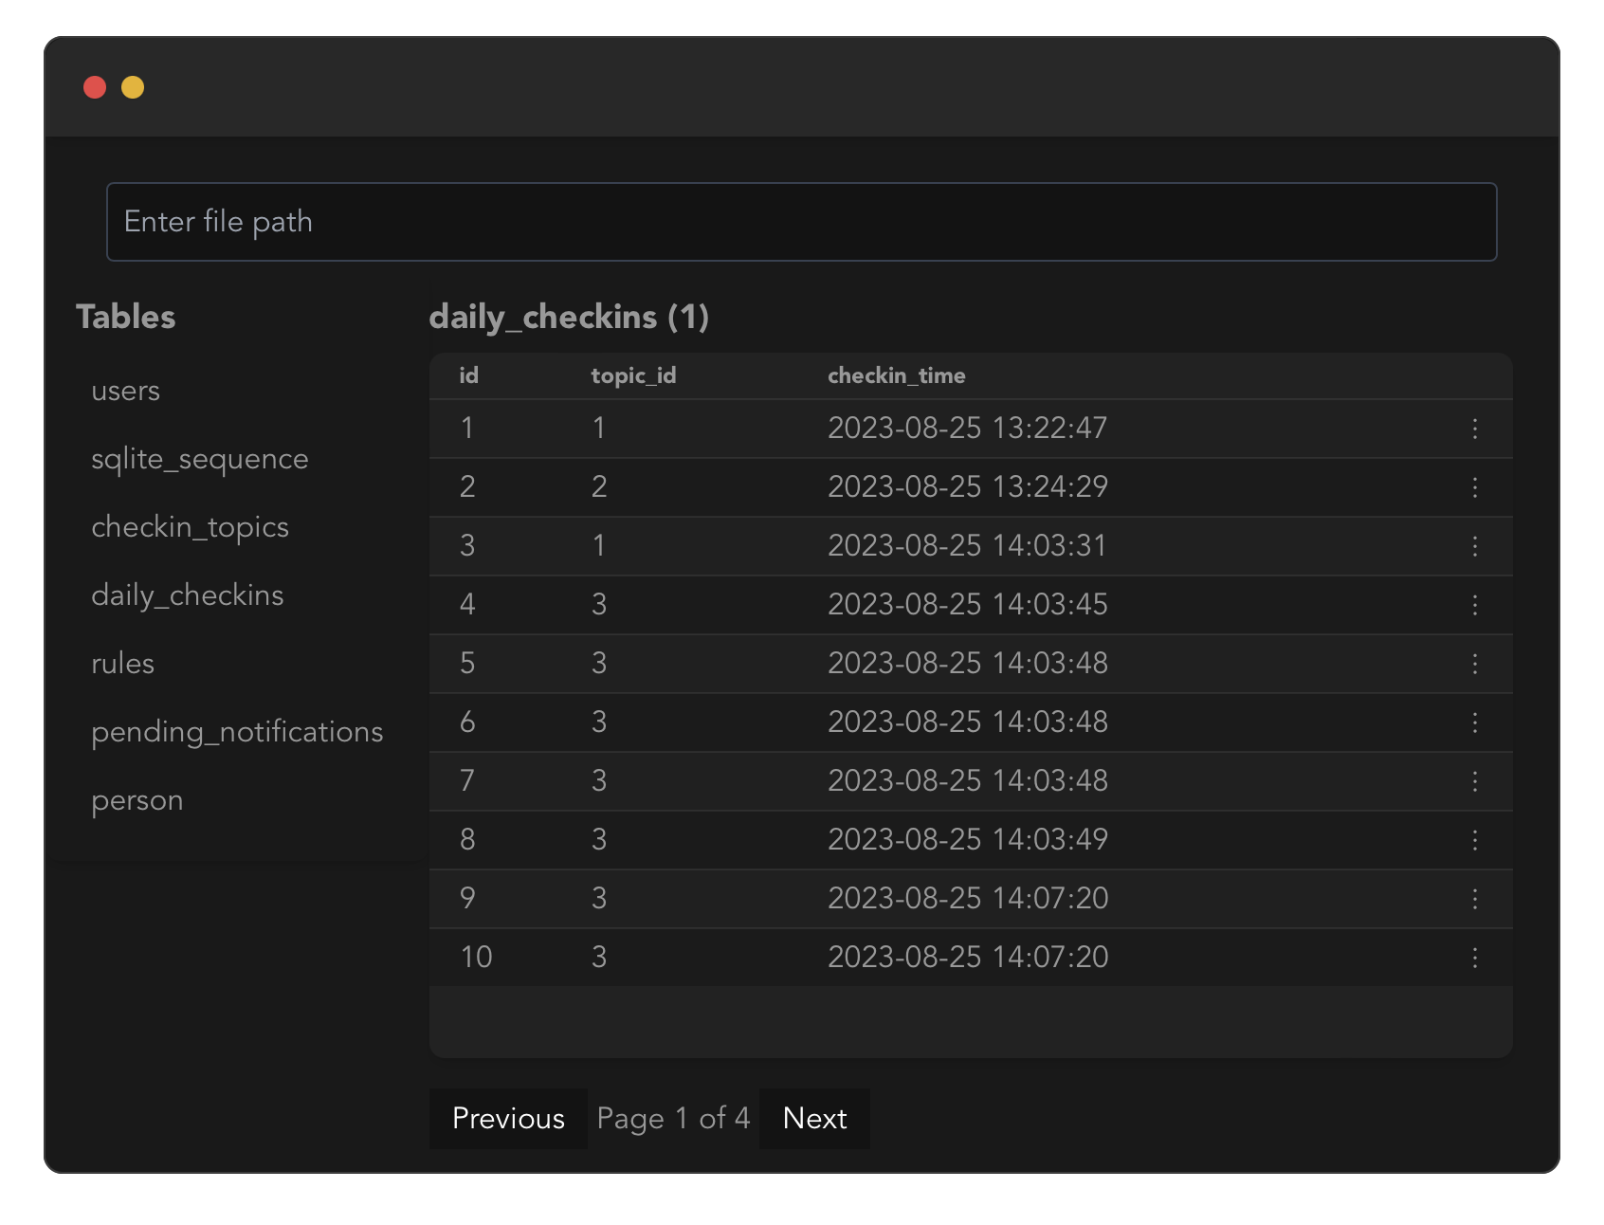Open the sqlite_sequence table
This screenshot has width=1604, height=1225.
200,459
